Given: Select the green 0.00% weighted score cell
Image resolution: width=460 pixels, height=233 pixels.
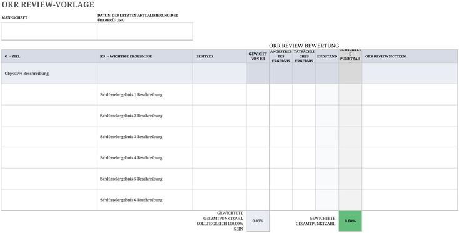Looking at the screenshot, I should [x=350, y=221].
